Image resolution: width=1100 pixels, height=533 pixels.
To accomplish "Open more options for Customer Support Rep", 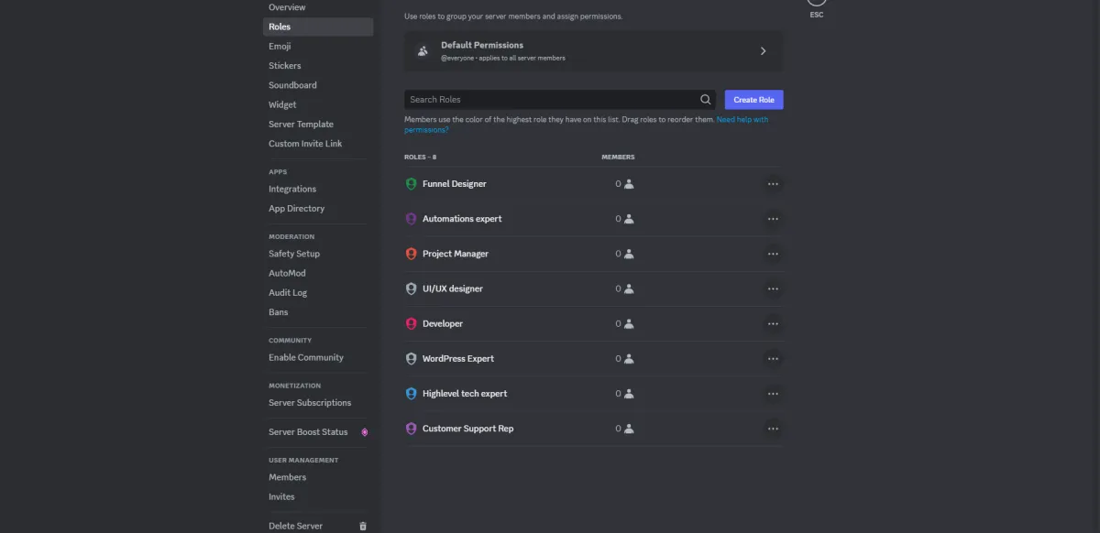I will 773,429.
